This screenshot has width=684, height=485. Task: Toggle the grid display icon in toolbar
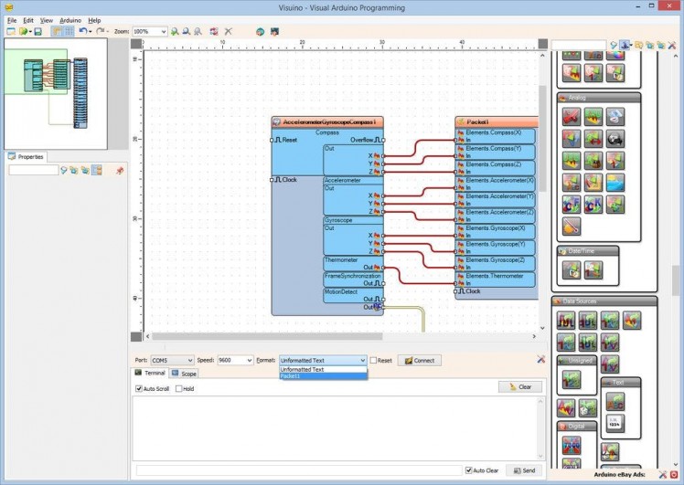tap(69, 31)
